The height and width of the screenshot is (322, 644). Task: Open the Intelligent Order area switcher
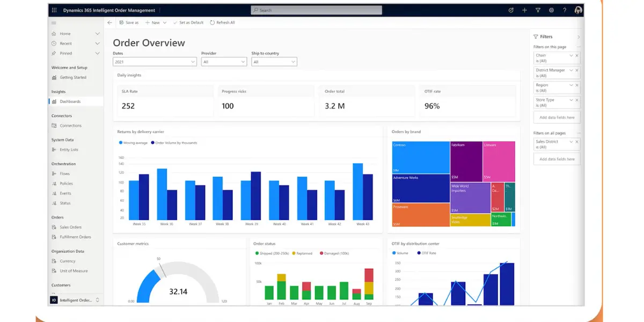76,300
